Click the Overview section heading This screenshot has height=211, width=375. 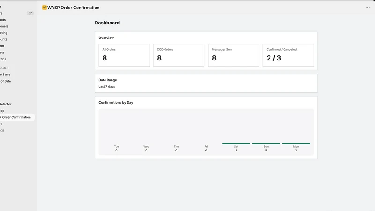point(106,38)
